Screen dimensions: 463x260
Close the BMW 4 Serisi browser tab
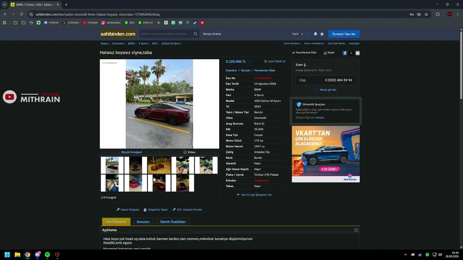pyautogui.click(x=58, y=5)
